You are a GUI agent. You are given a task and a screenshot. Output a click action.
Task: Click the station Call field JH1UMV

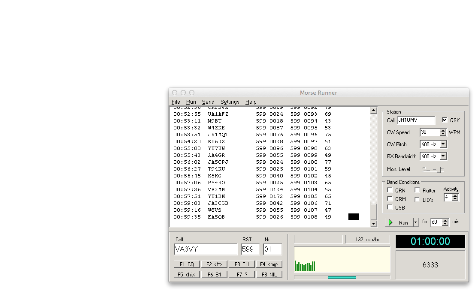click(x=416, y=120)
